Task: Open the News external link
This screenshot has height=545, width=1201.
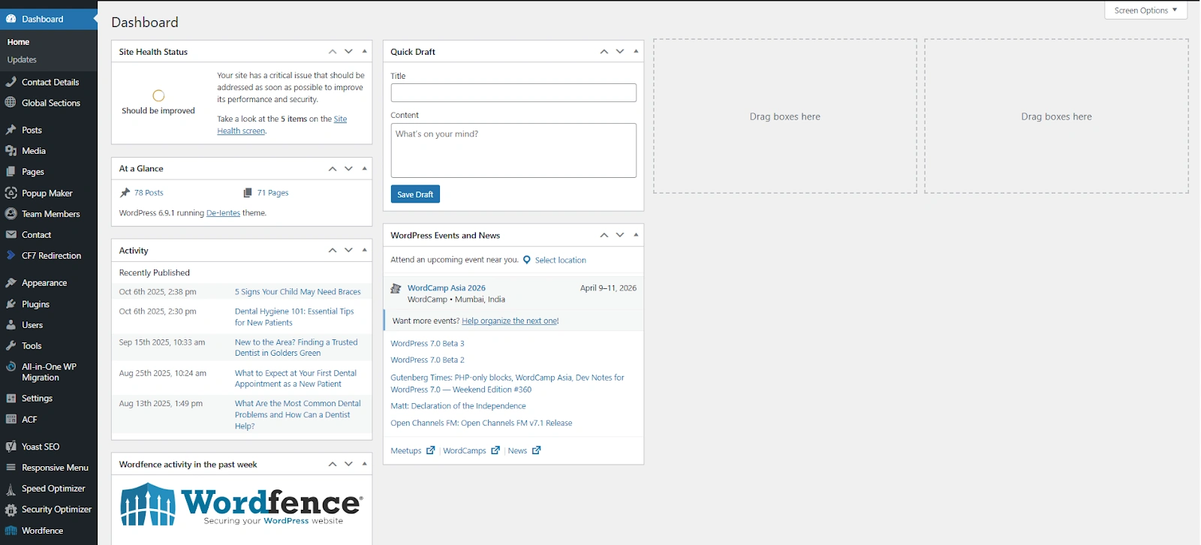Action: (524, 451)
